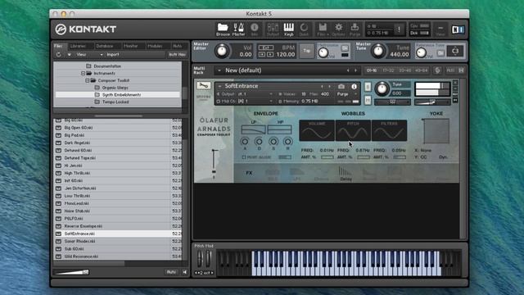Viewport: 524px width, 295px height.
Task: Toggle the Ext sync button
Action: pyautogui.click(x=266, y=48)
